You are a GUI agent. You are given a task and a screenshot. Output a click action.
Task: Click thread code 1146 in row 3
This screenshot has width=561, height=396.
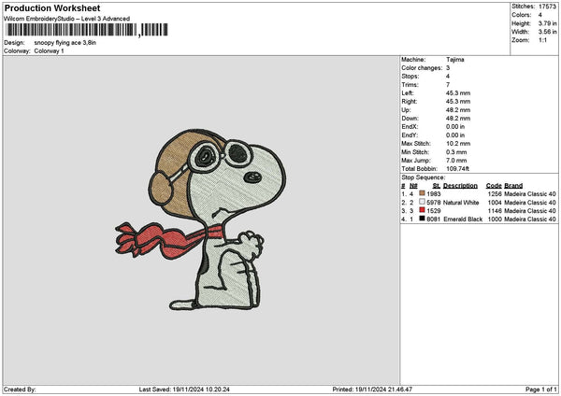[495, 211]
